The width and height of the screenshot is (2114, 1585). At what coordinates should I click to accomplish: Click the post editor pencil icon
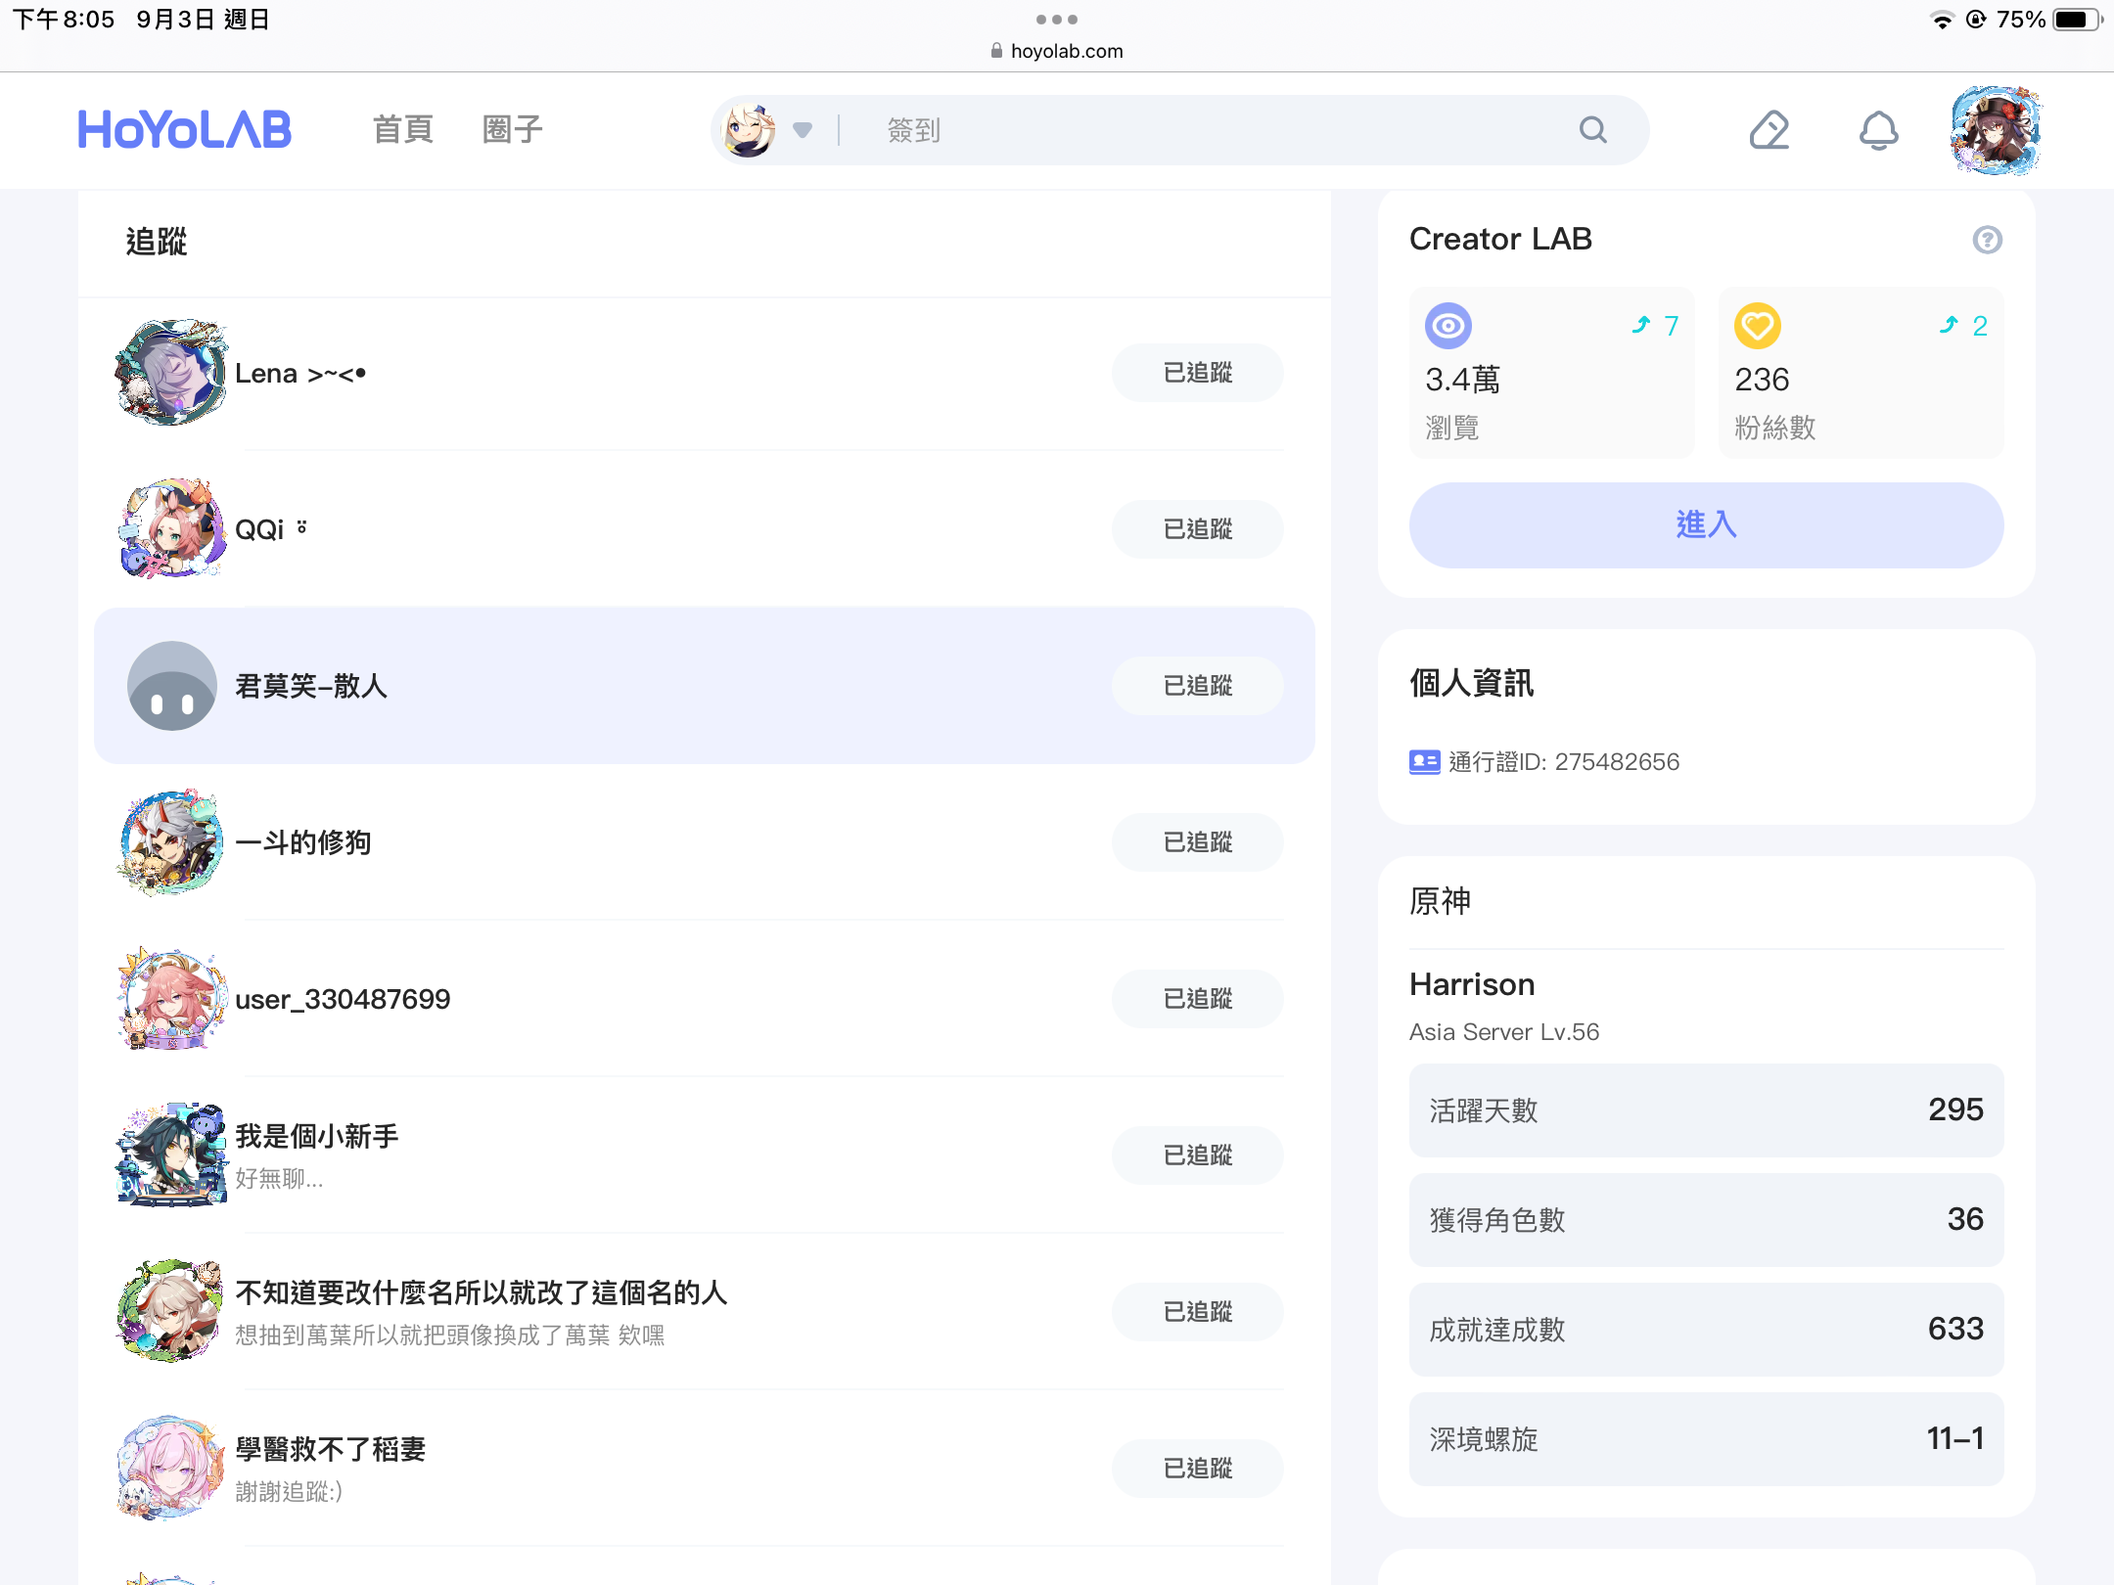pyautogui.click(x=1769, y=130)
